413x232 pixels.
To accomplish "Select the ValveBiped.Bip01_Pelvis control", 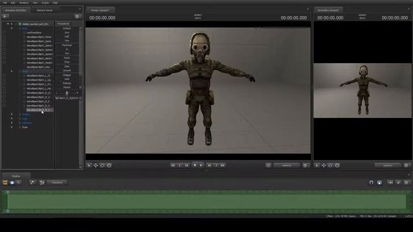I will tap(39, 37).
